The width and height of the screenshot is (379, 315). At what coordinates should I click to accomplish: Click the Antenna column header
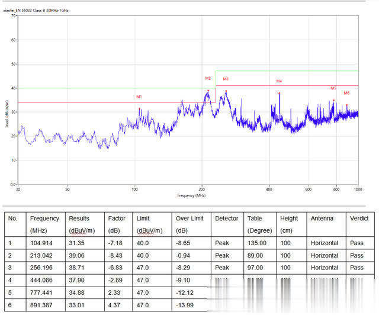(x=322, y=218)
